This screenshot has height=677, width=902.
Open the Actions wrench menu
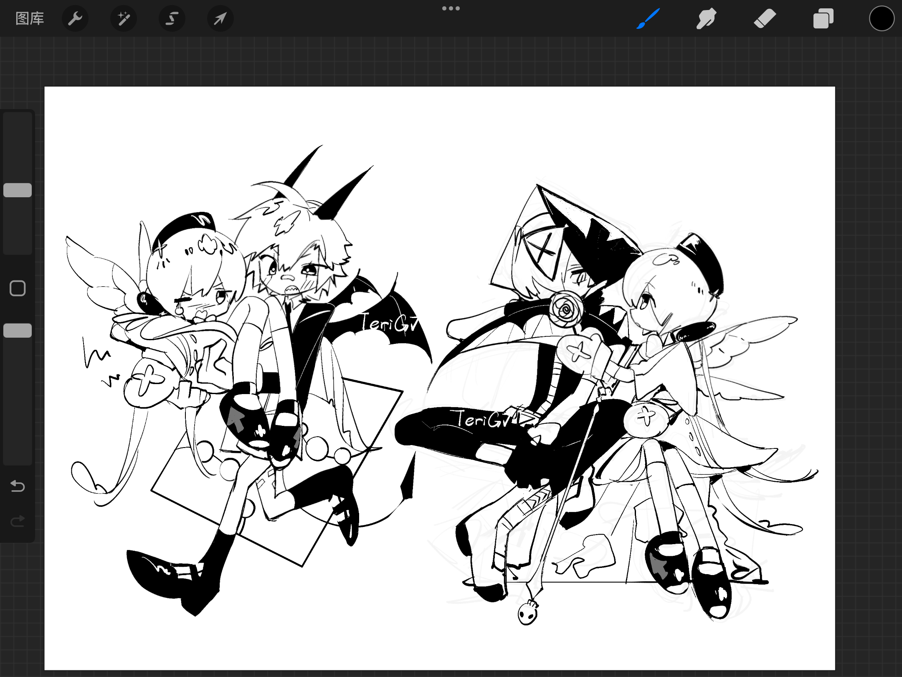click(x=75, y=18)
